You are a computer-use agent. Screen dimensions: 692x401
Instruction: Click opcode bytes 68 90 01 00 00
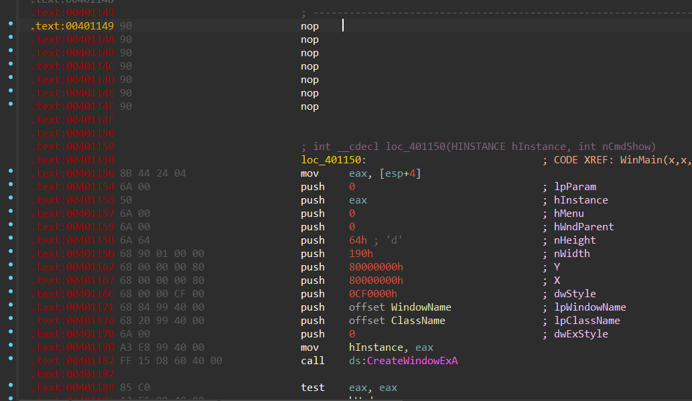[x=162, y=254]
